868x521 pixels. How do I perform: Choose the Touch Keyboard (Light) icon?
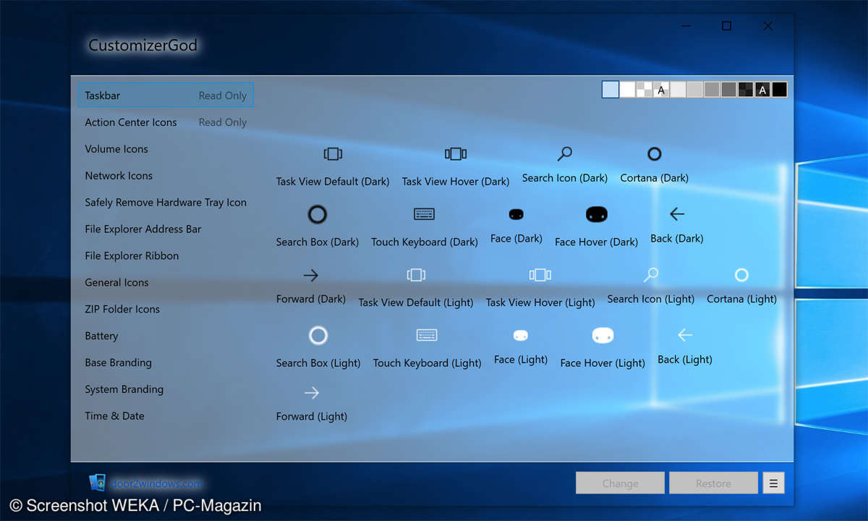point(427,335)
